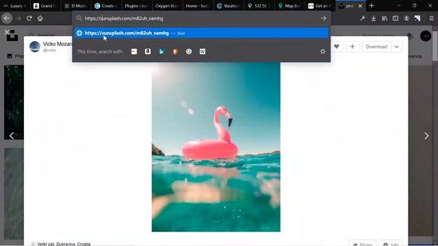Toggle the sidebar view icon
The image size is (438, 246).
click(396, 18)
